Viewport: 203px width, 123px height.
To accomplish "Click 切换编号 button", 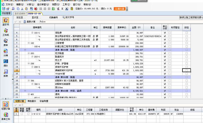I will (54, 18).
